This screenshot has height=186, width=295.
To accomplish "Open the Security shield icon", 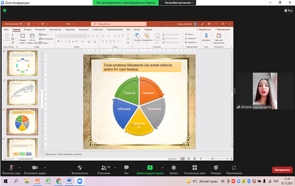I will tap(80, 168).
